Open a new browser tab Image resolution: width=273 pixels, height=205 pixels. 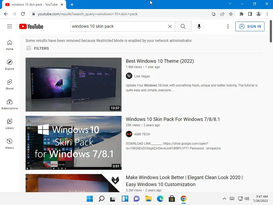click(72, 5)
